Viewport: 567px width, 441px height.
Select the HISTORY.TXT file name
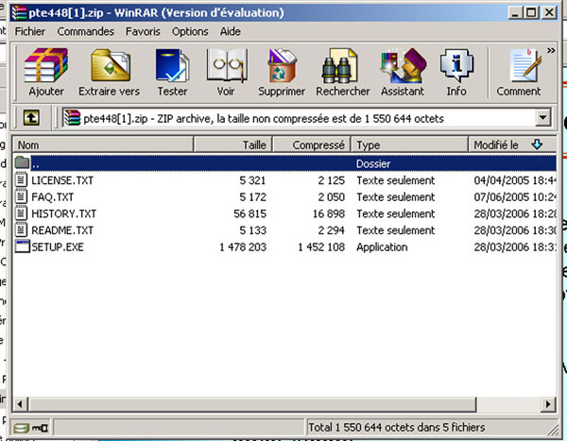point(63,213)
